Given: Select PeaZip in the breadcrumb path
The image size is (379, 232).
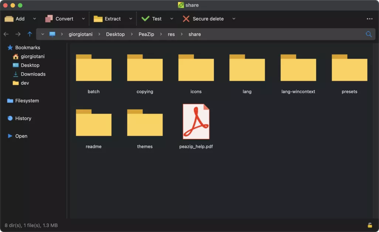Looking at the screenshot, I should 146,34.
